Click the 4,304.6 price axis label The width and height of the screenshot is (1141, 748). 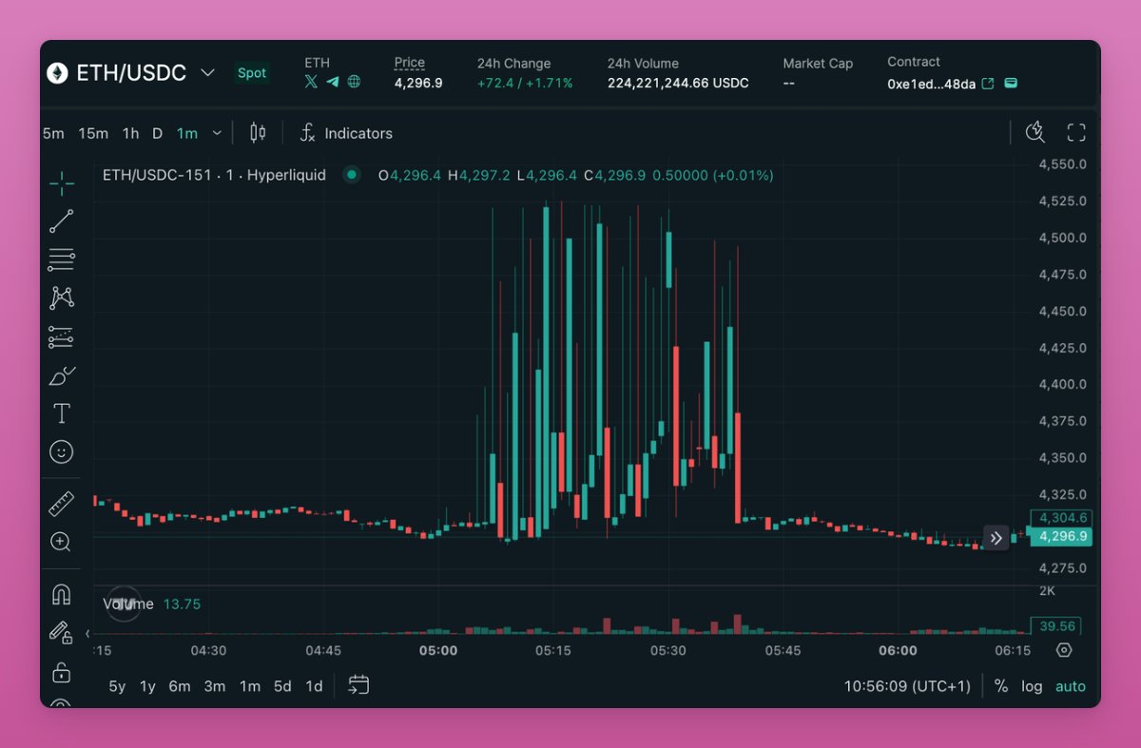click(1061, 518)
